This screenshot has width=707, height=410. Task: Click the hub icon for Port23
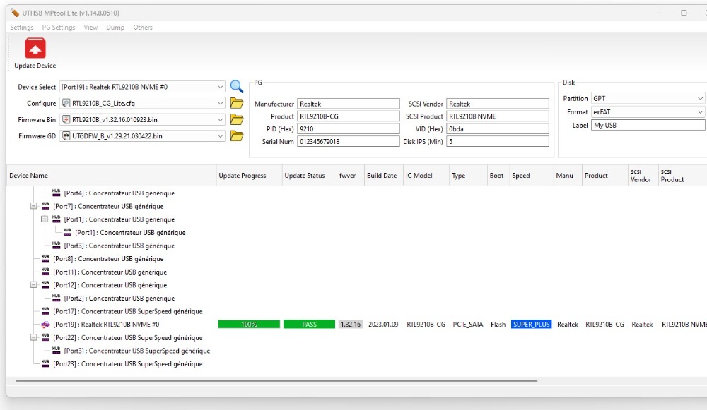46,364
